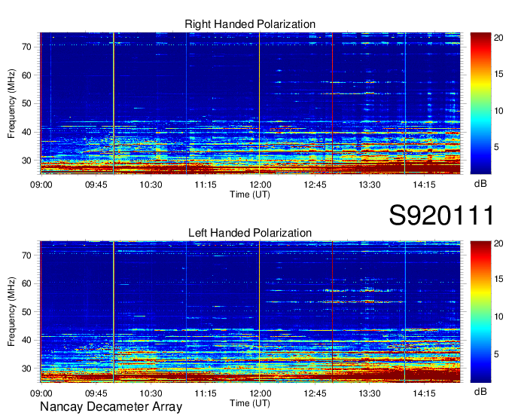The width and height of the screenshot is (512, 416).
Task: Click the 'Right Handed Polarization' title
Action: [x=250, y=24]
